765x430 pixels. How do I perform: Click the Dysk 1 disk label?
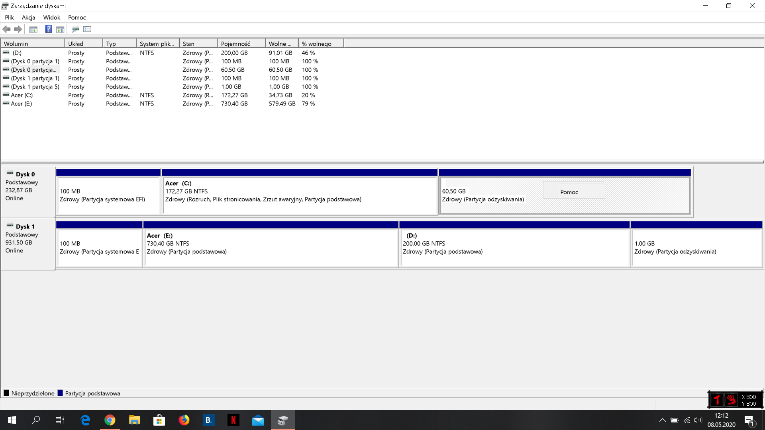(25, 227)
